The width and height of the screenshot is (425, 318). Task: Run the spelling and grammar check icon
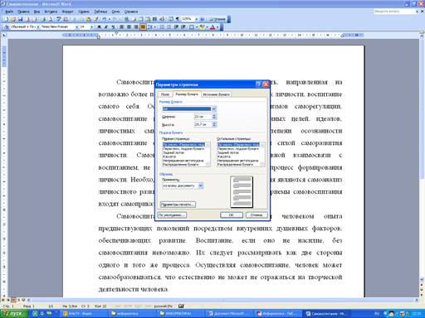[x=58, y=19]
